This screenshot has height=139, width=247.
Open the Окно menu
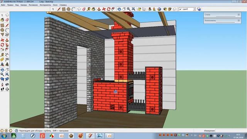tap(55, 5)
